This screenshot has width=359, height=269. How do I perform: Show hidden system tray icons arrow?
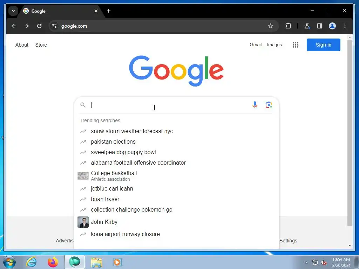tap(306, 262)
